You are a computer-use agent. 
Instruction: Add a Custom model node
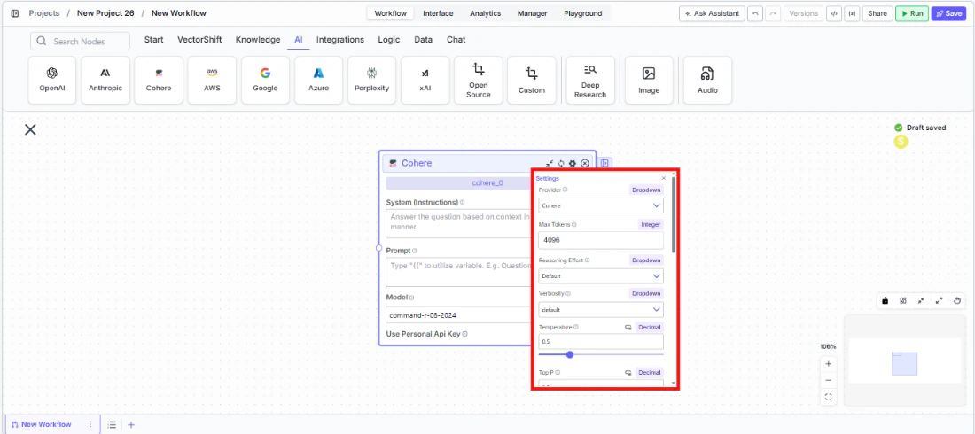tap(532, 81)
